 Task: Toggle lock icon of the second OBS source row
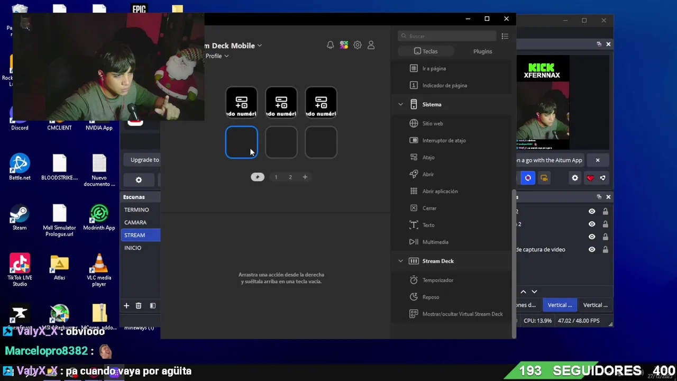tap(605, 224)
